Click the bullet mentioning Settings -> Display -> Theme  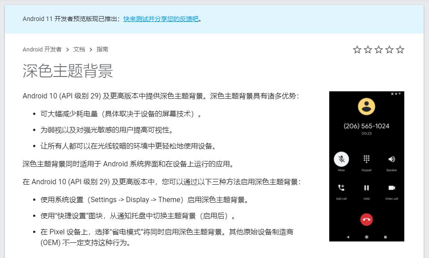pos(144,200)
